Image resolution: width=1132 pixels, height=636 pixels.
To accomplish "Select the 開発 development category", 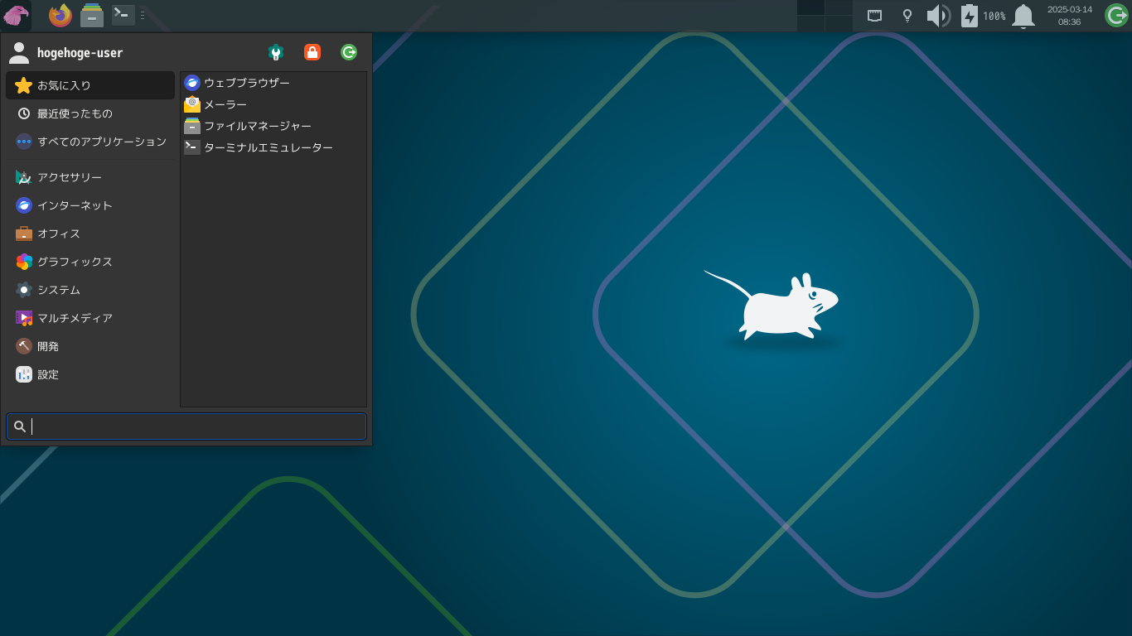I will [90, 346].
